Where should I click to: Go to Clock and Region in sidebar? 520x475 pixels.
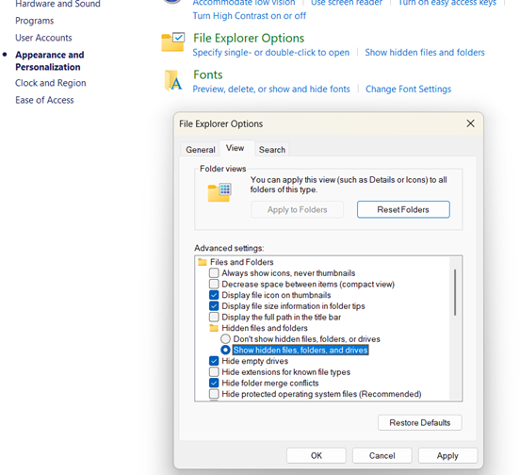click(x=51, y=83)
